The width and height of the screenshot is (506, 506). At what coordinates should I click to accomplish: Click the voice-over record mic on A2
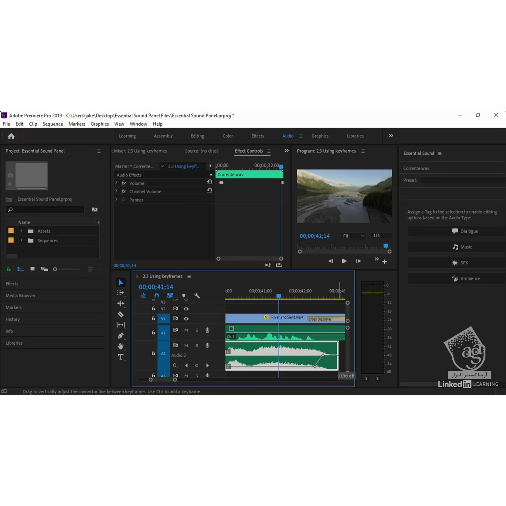tap(208, 346)
